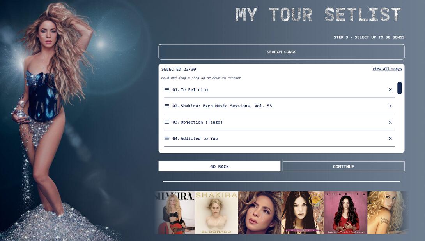
Task: Click drag handle beside Bzrp Music Sessions
Action: coord(167,106)
